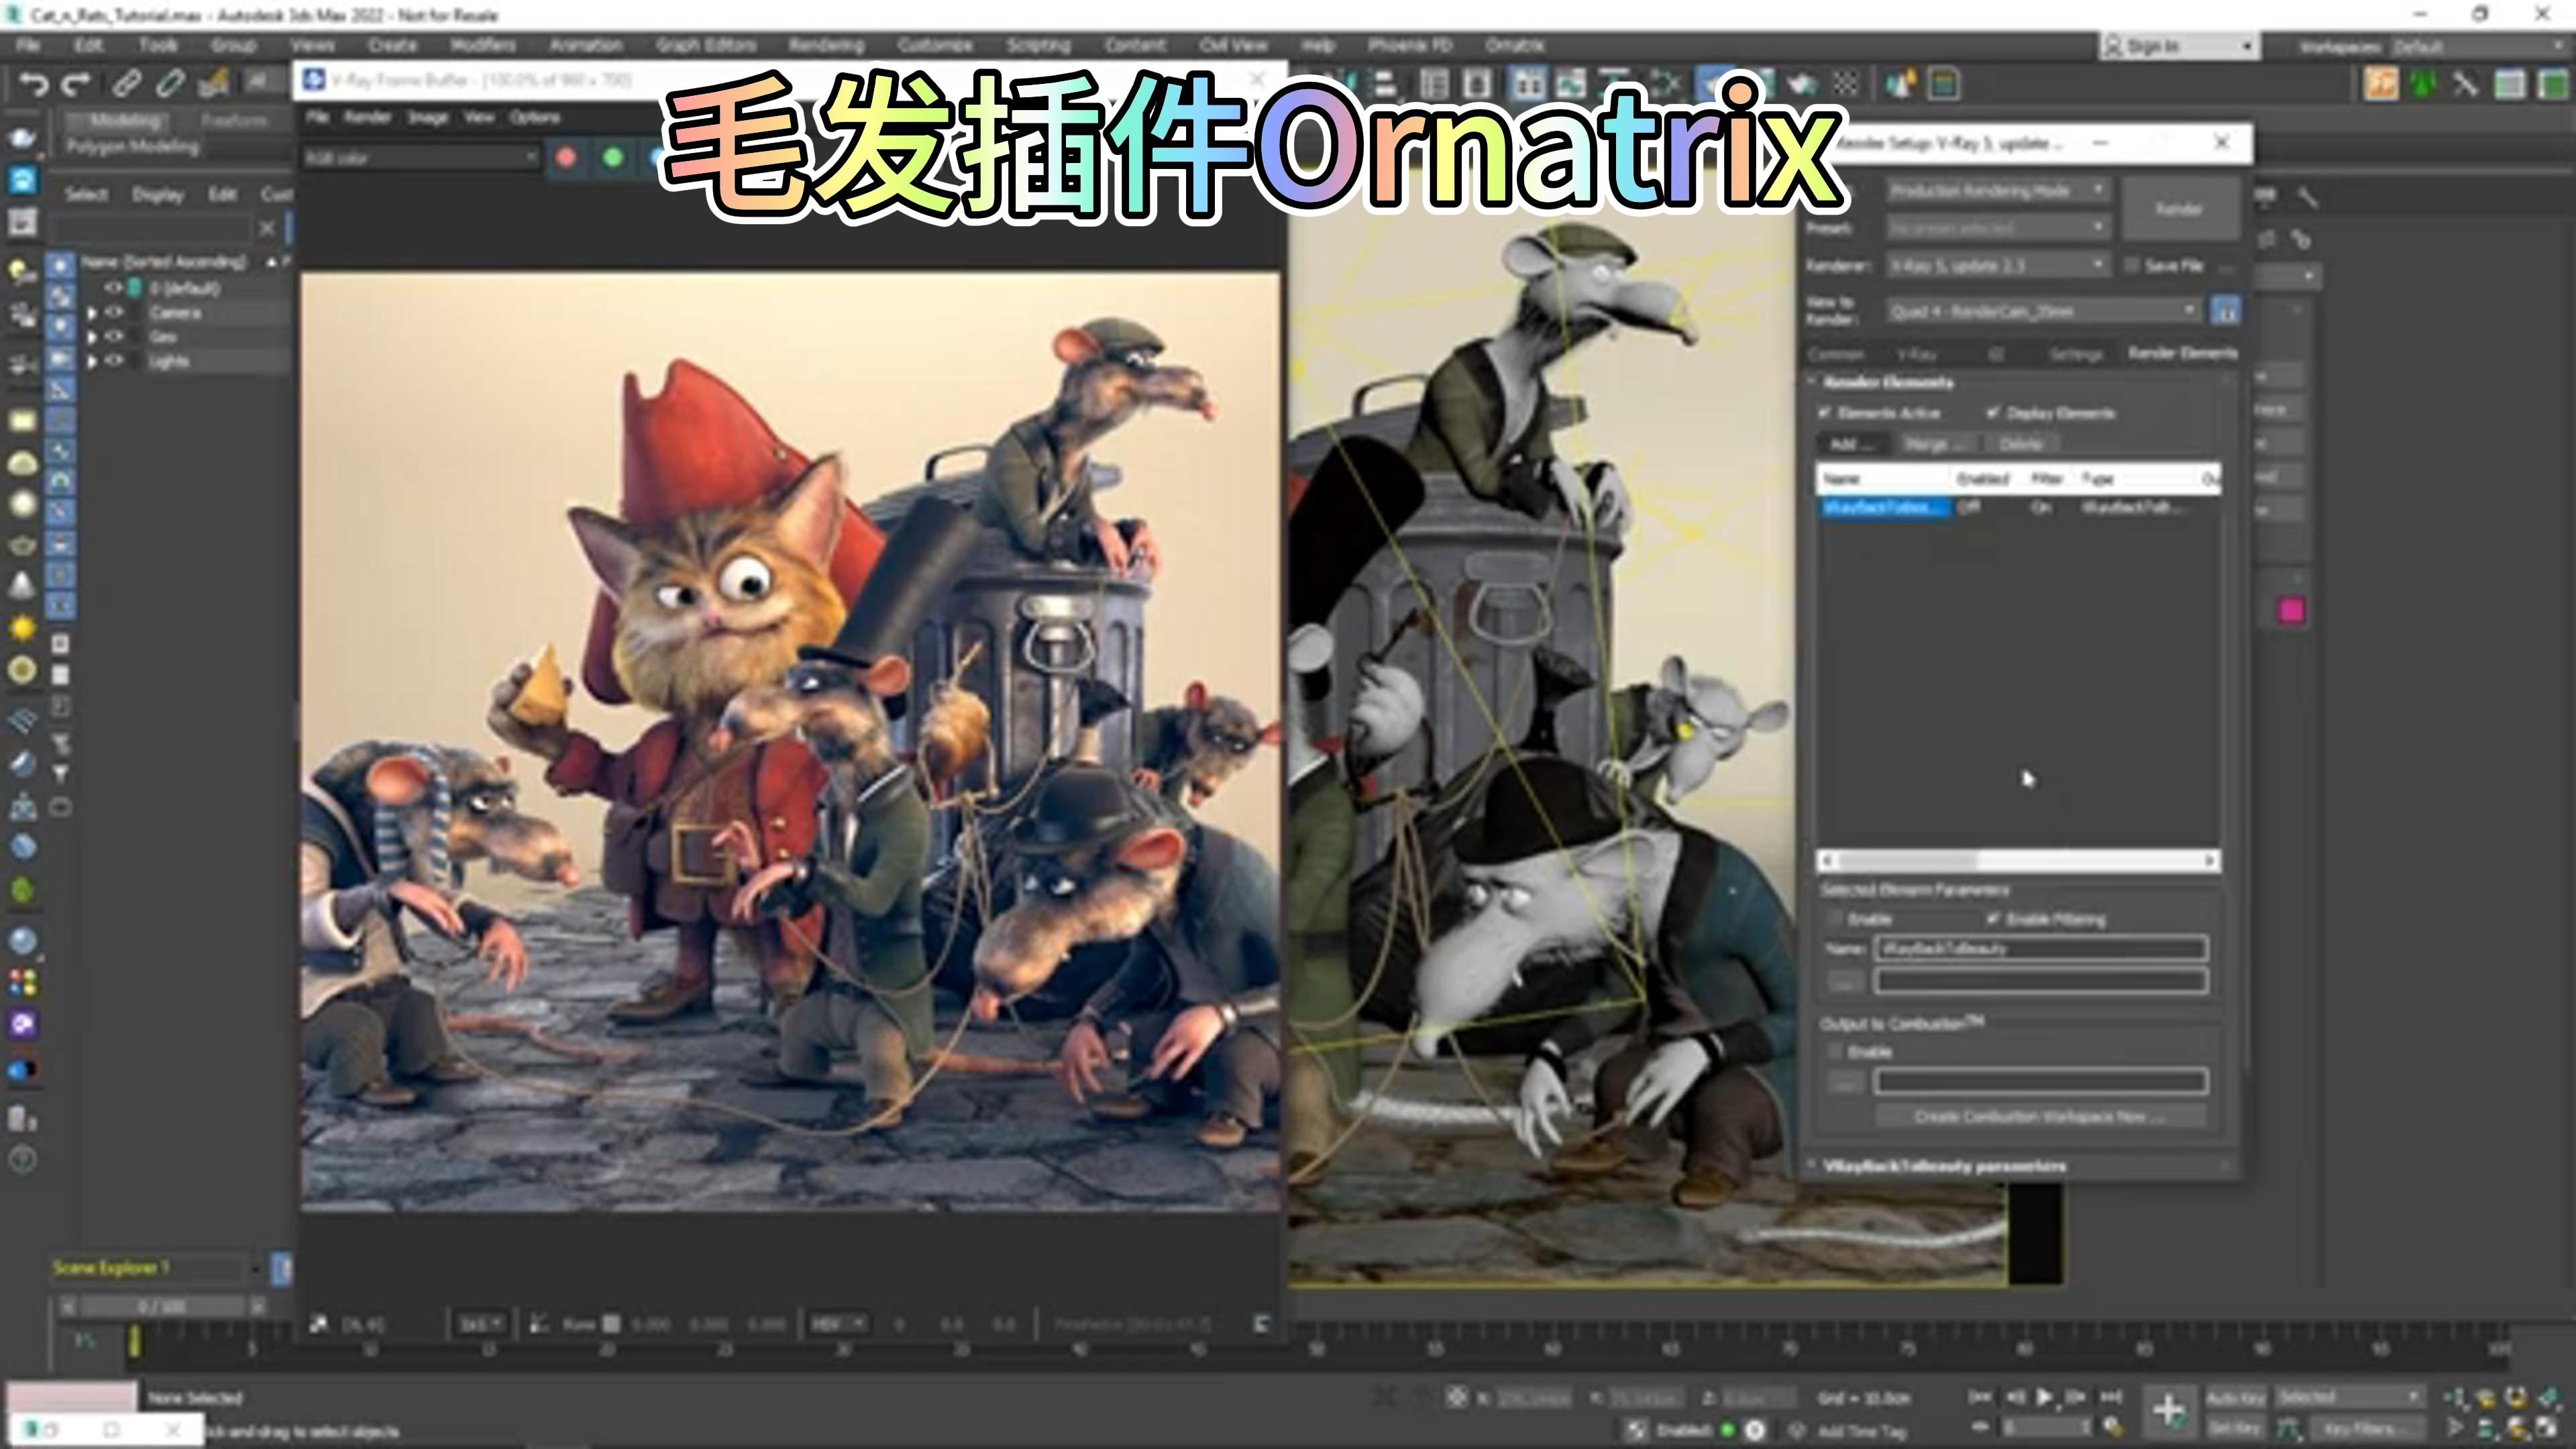Click the green channel circle in frame buffer
The height and width of the screenshot is (1449, 2576).
(x=613, y=158)
